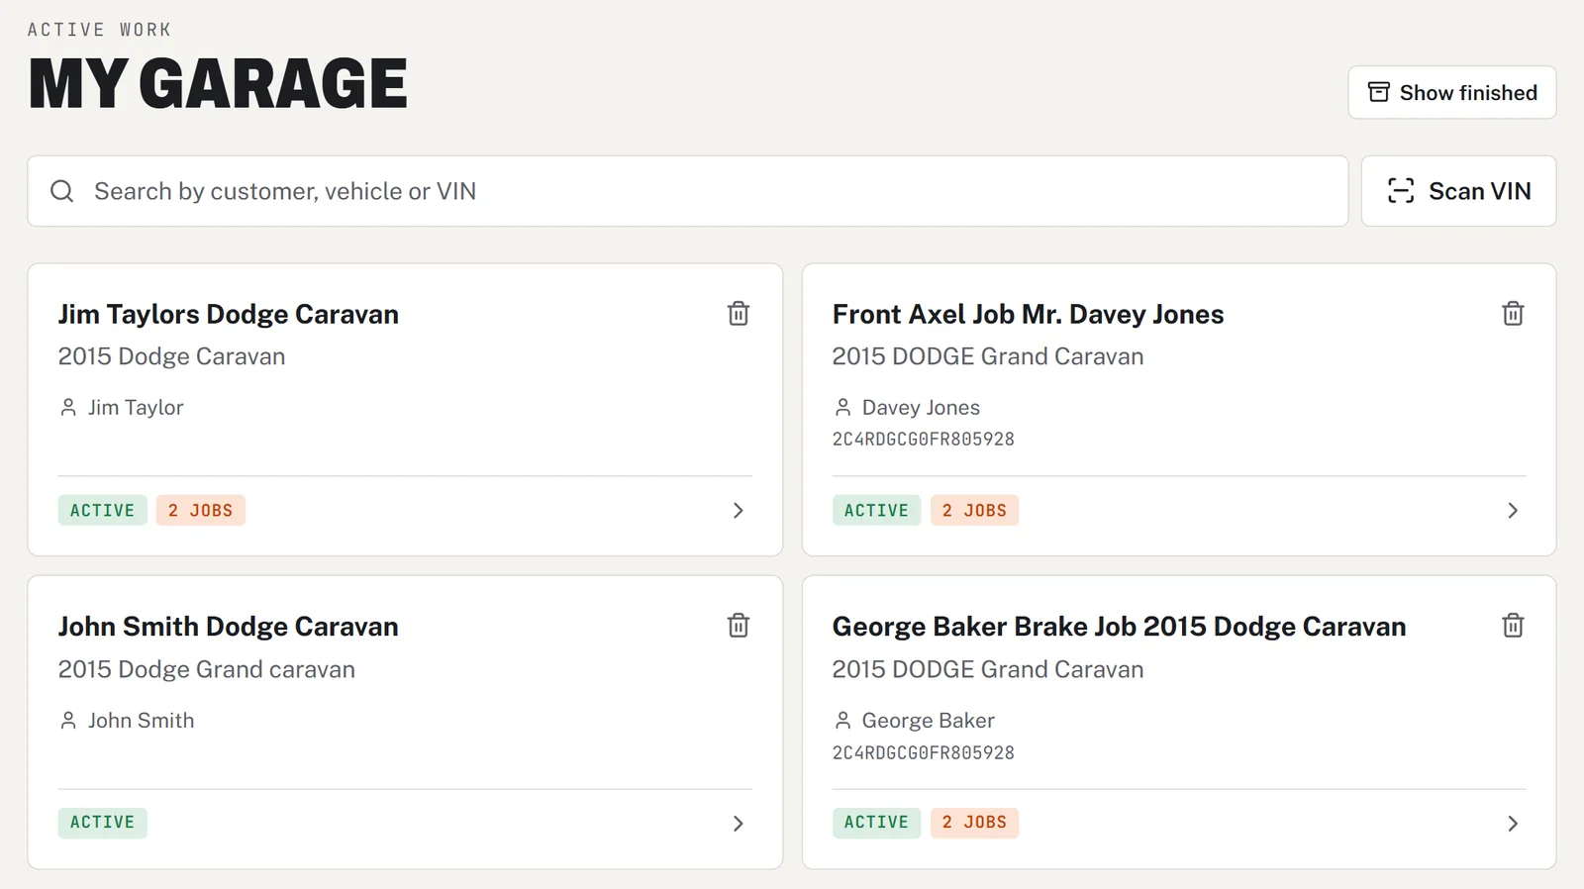Click the ACTIVE badge on John Smith card
Image resolution: width=1584 pixels, height=889 pixels.
click(x=102, y=823)
